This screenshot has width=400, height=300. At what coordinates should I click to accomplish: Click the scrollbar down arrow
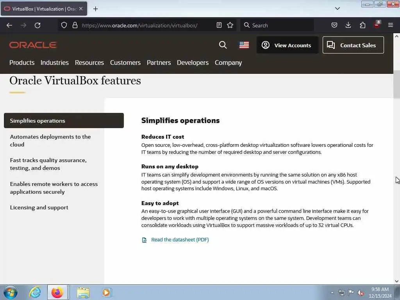(x=396, y=281)
